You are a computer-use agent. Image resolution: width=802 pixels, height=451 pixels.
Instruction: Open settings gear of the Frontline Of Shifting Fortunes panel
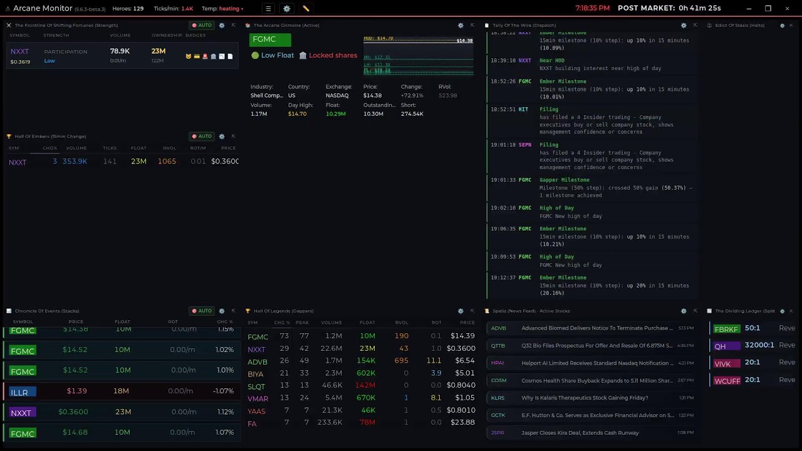(x=221, y=25)
